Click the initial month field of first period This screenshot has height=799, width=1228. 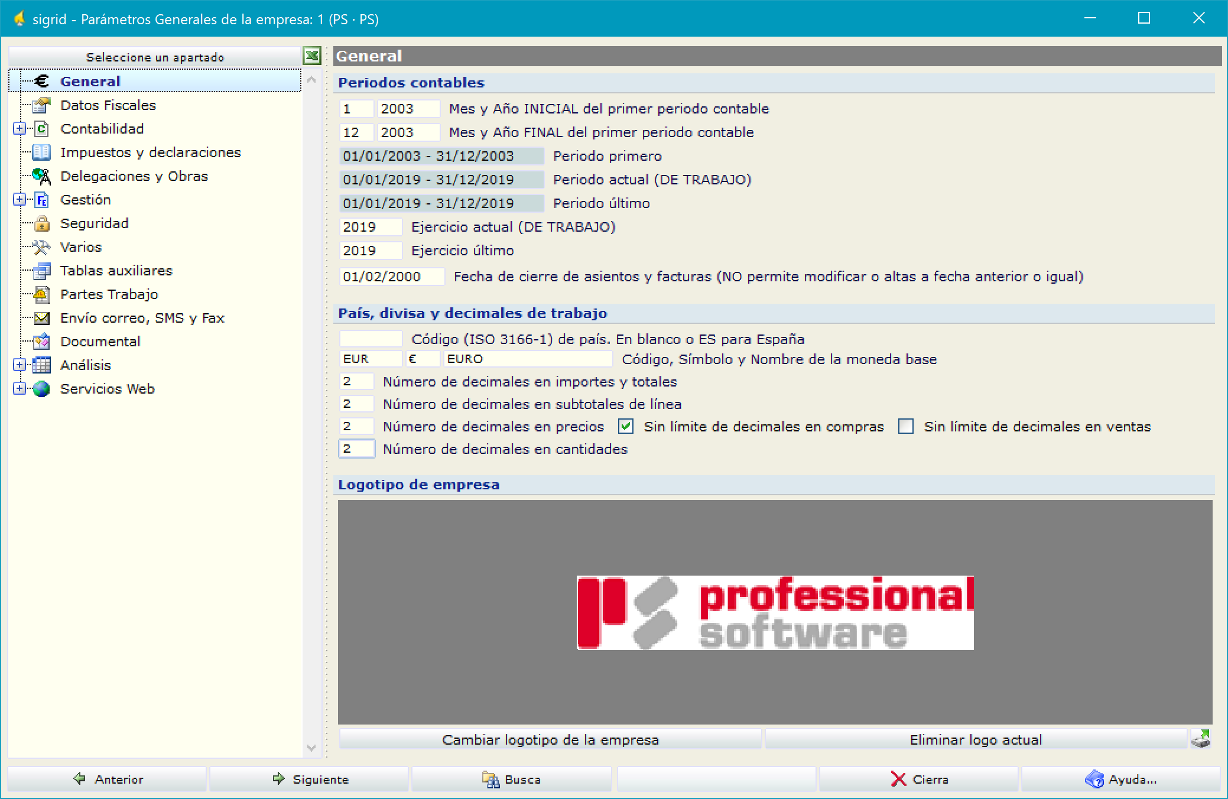tap(356, 109)
